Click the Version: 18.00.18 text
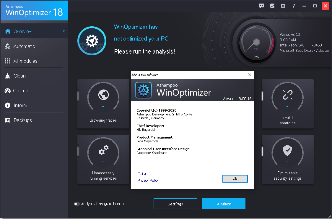Viewport: 332px width, 219px height. point(237,99)
